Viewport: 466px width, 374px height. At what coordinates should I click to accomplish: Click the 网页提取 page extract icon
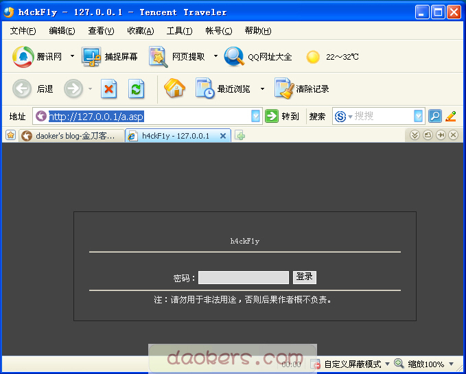[x=158, y=56]
